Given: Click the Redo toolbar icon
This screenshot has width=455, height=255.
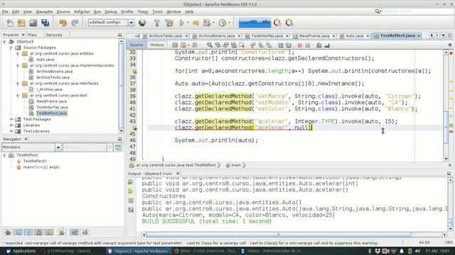Looking at the screenshot, I should click(75, 23).
